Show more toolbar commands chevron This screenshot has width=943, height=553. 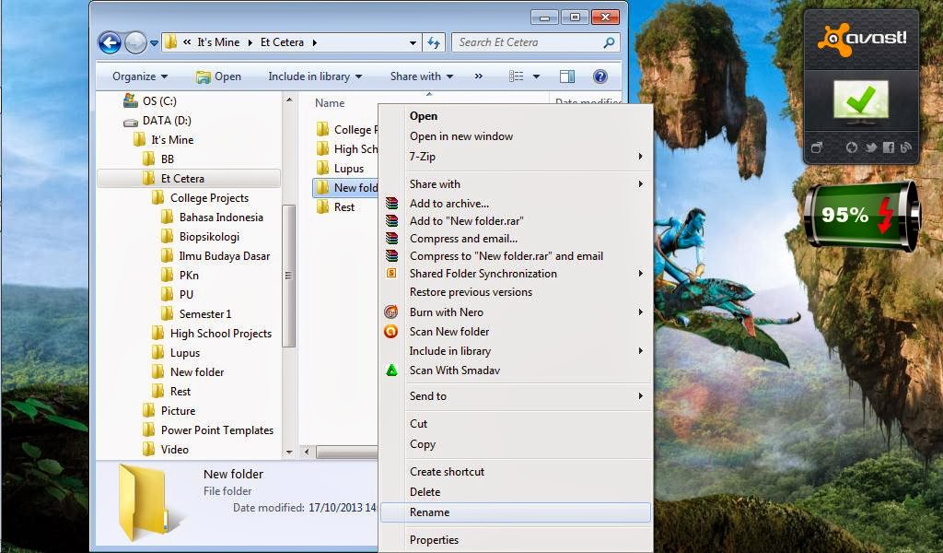tap(479, 76)
